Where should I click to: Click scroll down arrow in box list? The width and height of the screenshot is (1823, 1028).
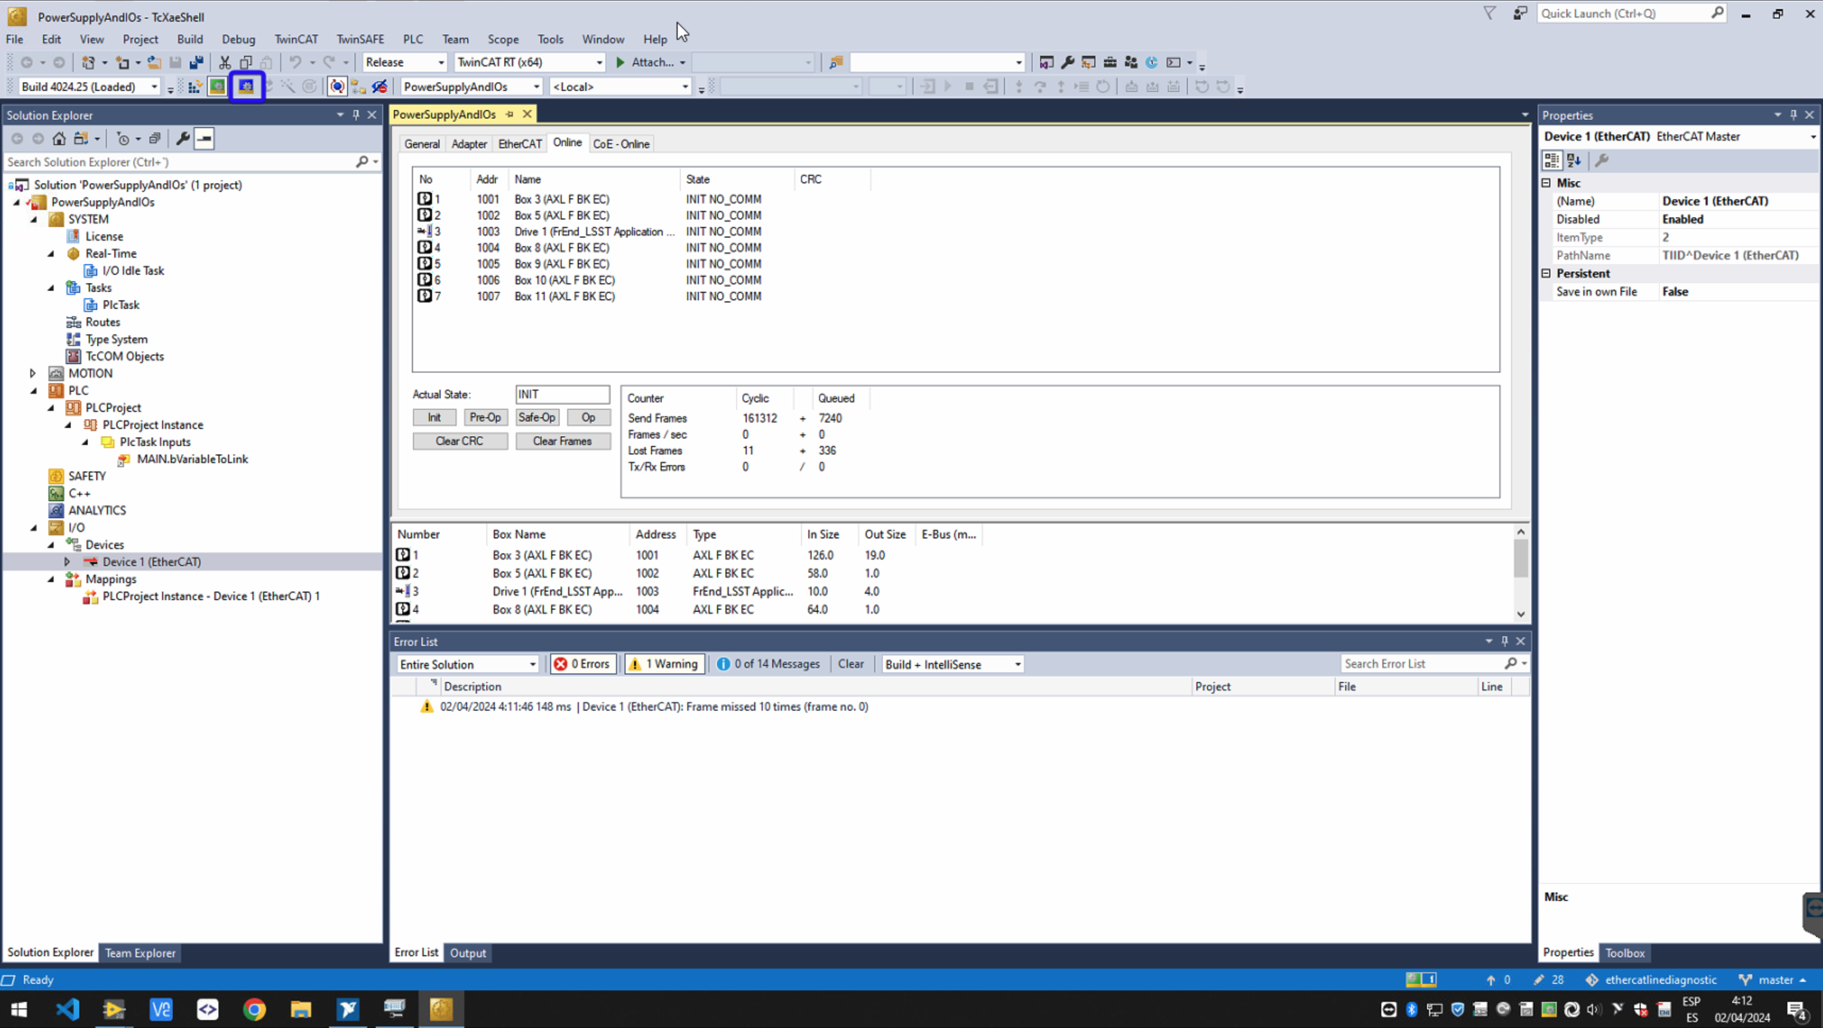pyautogui.click(x=1520, y=614)
